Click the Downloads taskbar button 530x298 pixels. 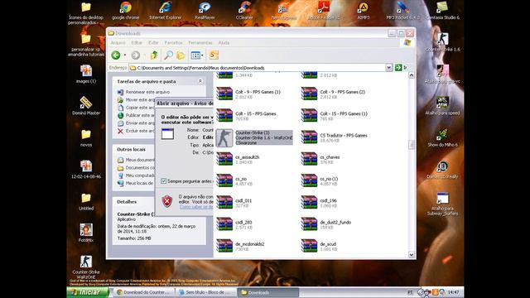268,292
